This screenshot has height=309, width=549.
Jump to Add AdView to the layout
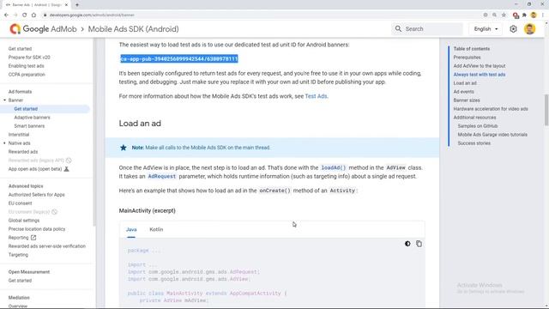pos(480,66)
